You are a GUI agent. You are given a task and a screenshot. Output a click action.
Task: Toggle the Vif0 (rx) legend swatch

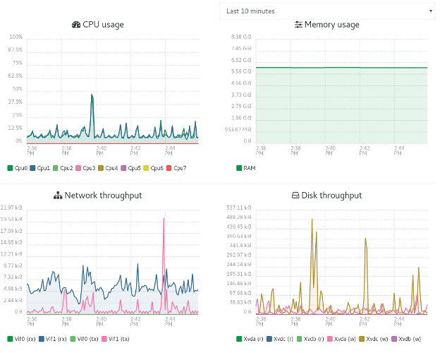click(10, 339)
